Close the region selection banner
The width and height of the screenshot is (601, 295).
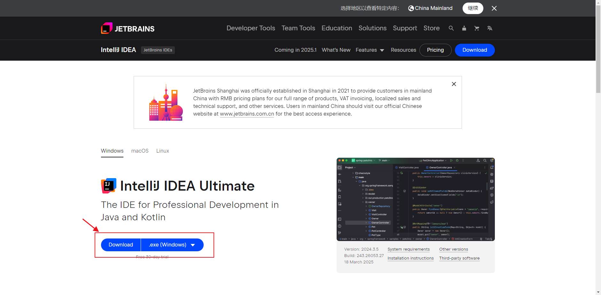pos(494,8)
